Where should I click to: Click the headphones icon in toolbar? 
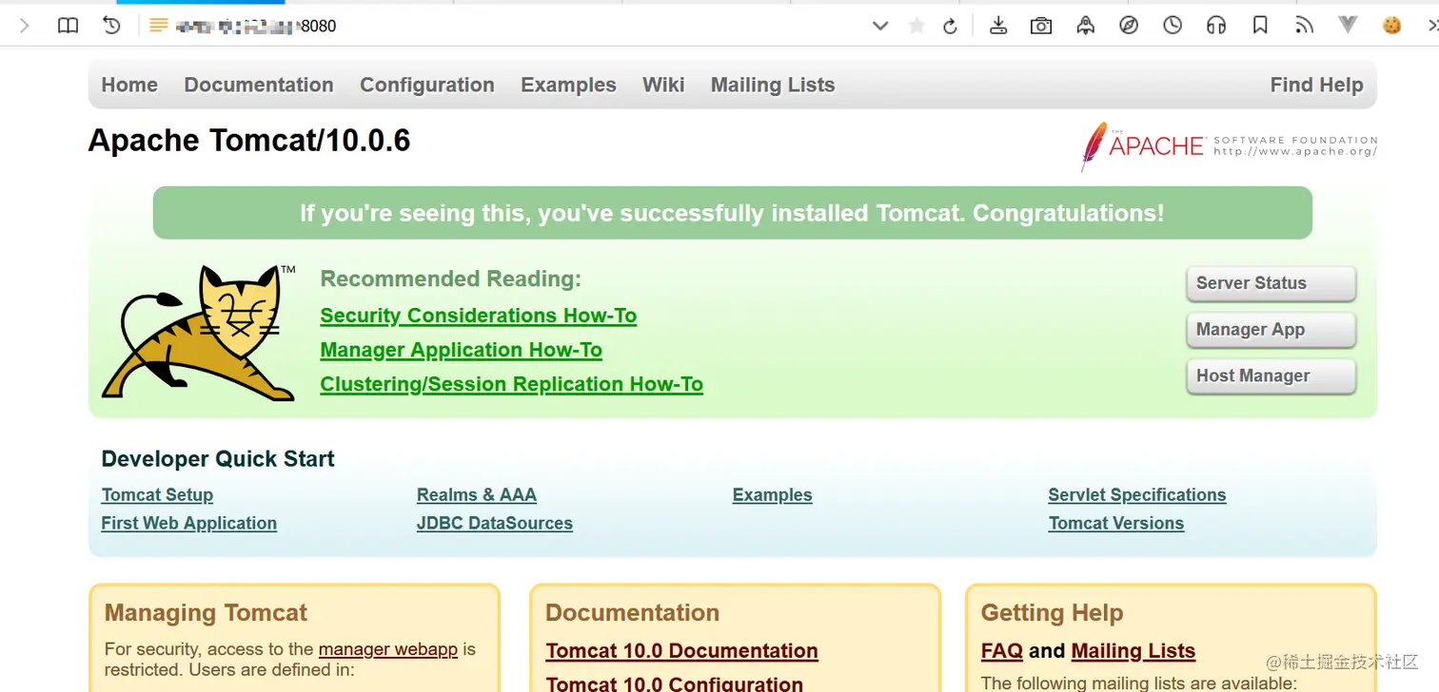click(x=1216, y=26)
